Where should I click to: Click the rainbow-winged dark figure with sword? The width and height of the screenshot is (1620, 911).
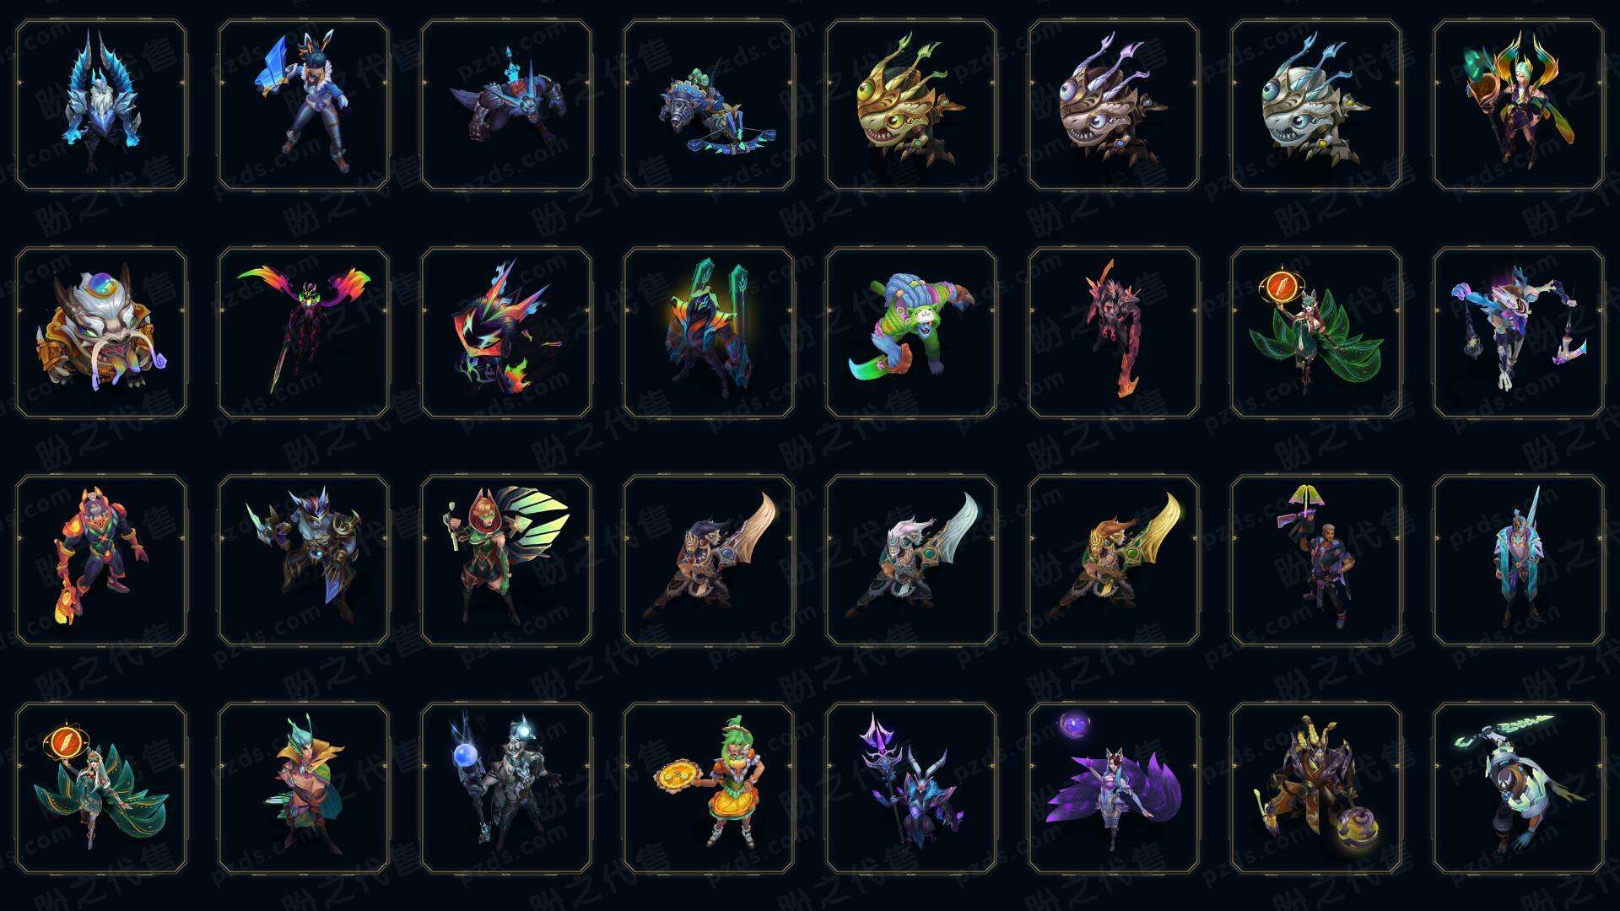(x=304, y=332)
